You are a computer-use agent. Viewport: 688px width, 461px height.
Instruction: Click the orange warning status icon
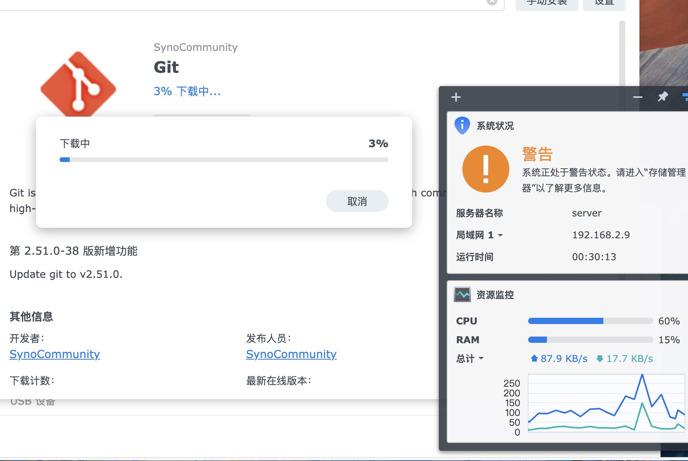click(x=486, y=169)
